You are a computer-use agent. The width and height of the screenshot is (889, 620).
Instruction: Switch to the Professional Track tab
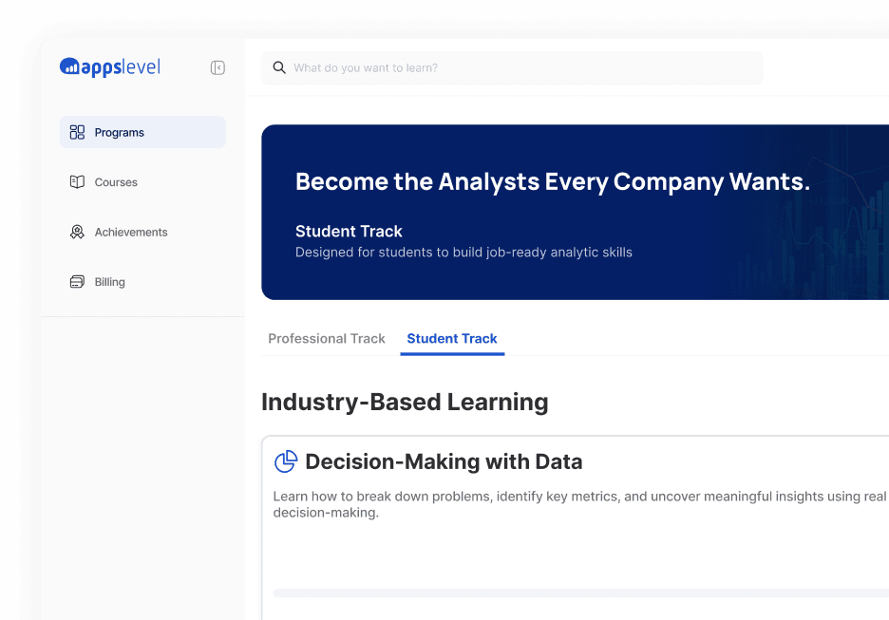327,339
